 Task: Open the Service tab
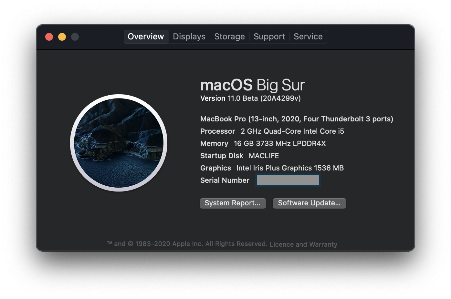tap(308, 36)
